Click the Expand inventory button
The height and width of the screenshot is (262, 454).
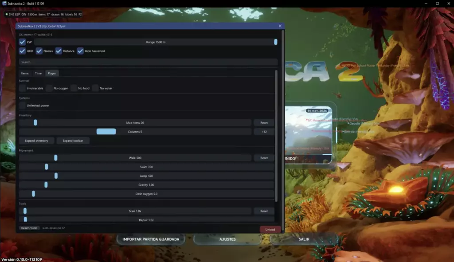click(36, 141)
